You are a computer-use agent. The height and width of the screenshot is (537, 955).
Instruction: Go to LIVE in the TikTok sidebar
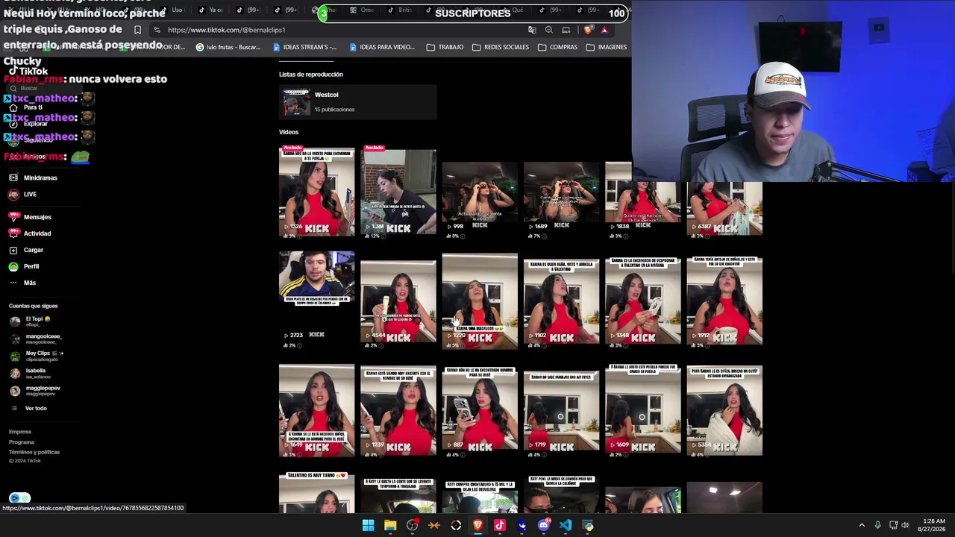22,194
